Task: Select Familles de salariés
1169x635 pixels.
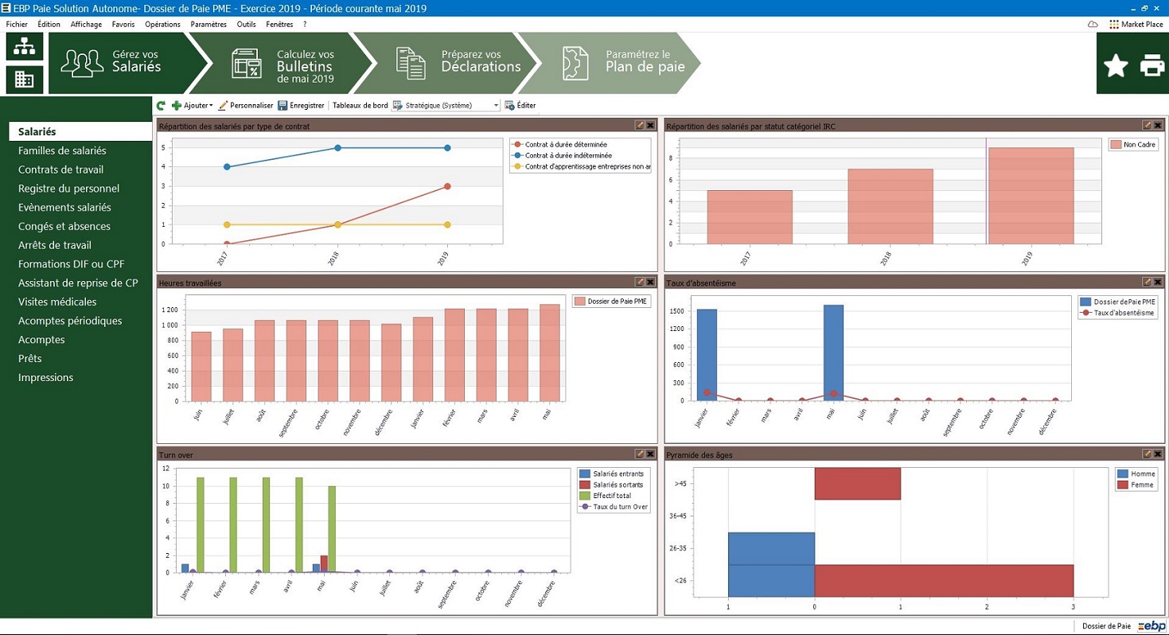Action: tap(62, 150)
